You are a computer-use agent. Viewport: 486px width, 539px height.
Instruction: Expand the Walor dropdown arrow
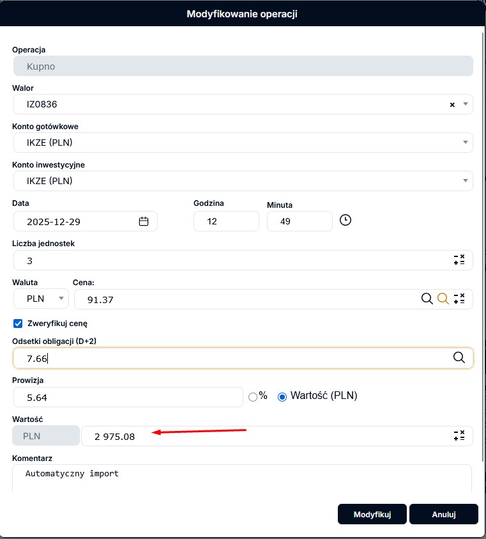point(466,104)
